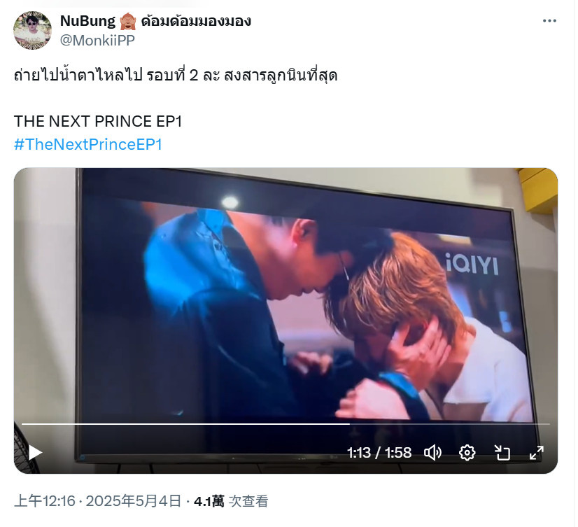Expand the video to fullscreen
The image size is (578, 527).
coord(537,453)
